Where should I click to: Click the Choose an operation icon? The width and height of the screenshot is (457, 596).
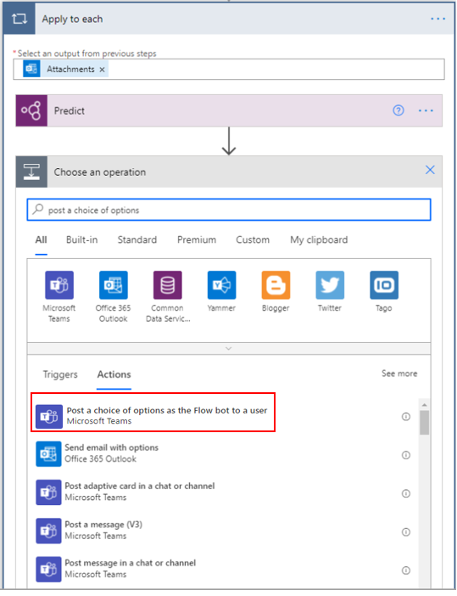point(31,171)
